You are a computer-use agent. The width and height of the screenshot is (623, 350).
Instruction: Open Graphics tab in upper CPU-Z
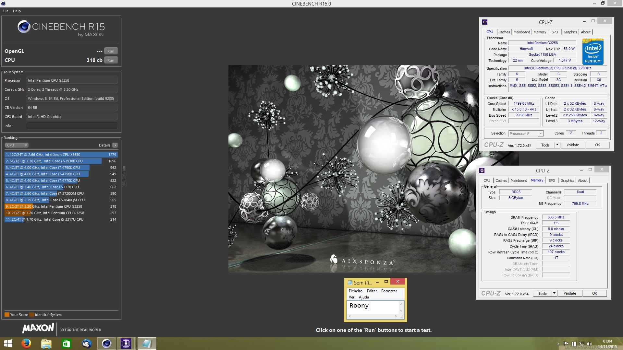(x=570, y=32)
